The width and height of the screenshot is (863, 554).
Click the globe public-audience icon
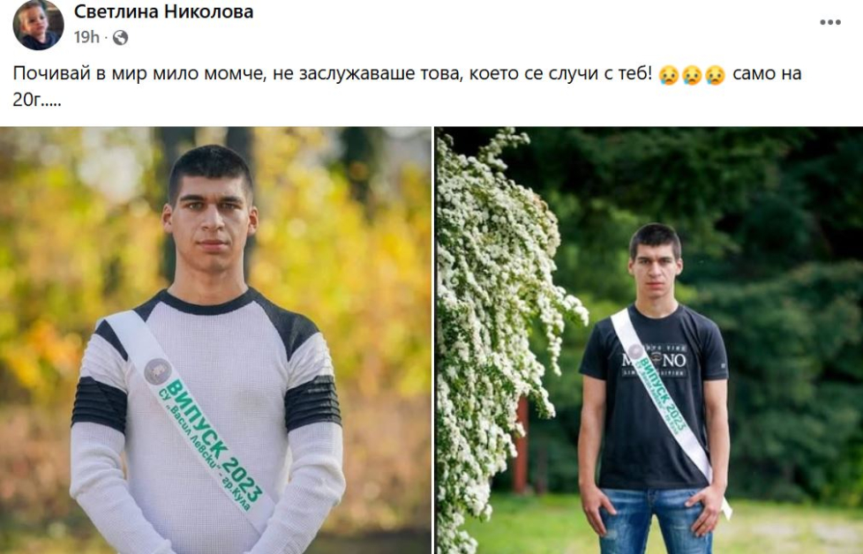pos(120,37)
